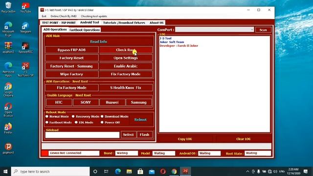313x176 pixels.
Task: Open Online Check By IMEI menu
Action: [64, 16]
